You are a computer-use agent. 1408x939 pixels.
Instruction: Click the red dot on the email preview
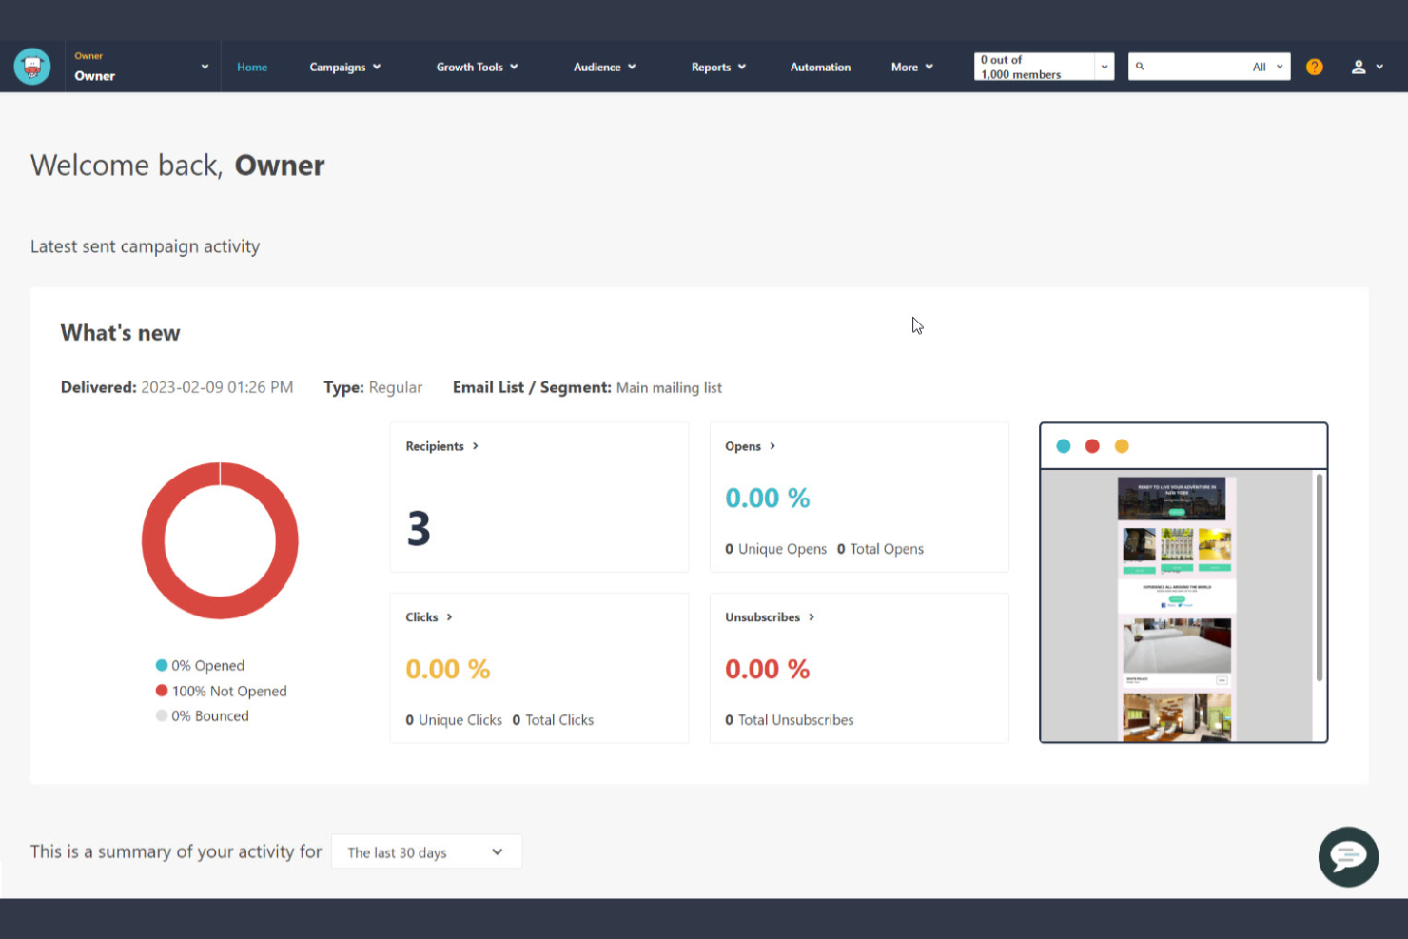[x=1092, y=445]
